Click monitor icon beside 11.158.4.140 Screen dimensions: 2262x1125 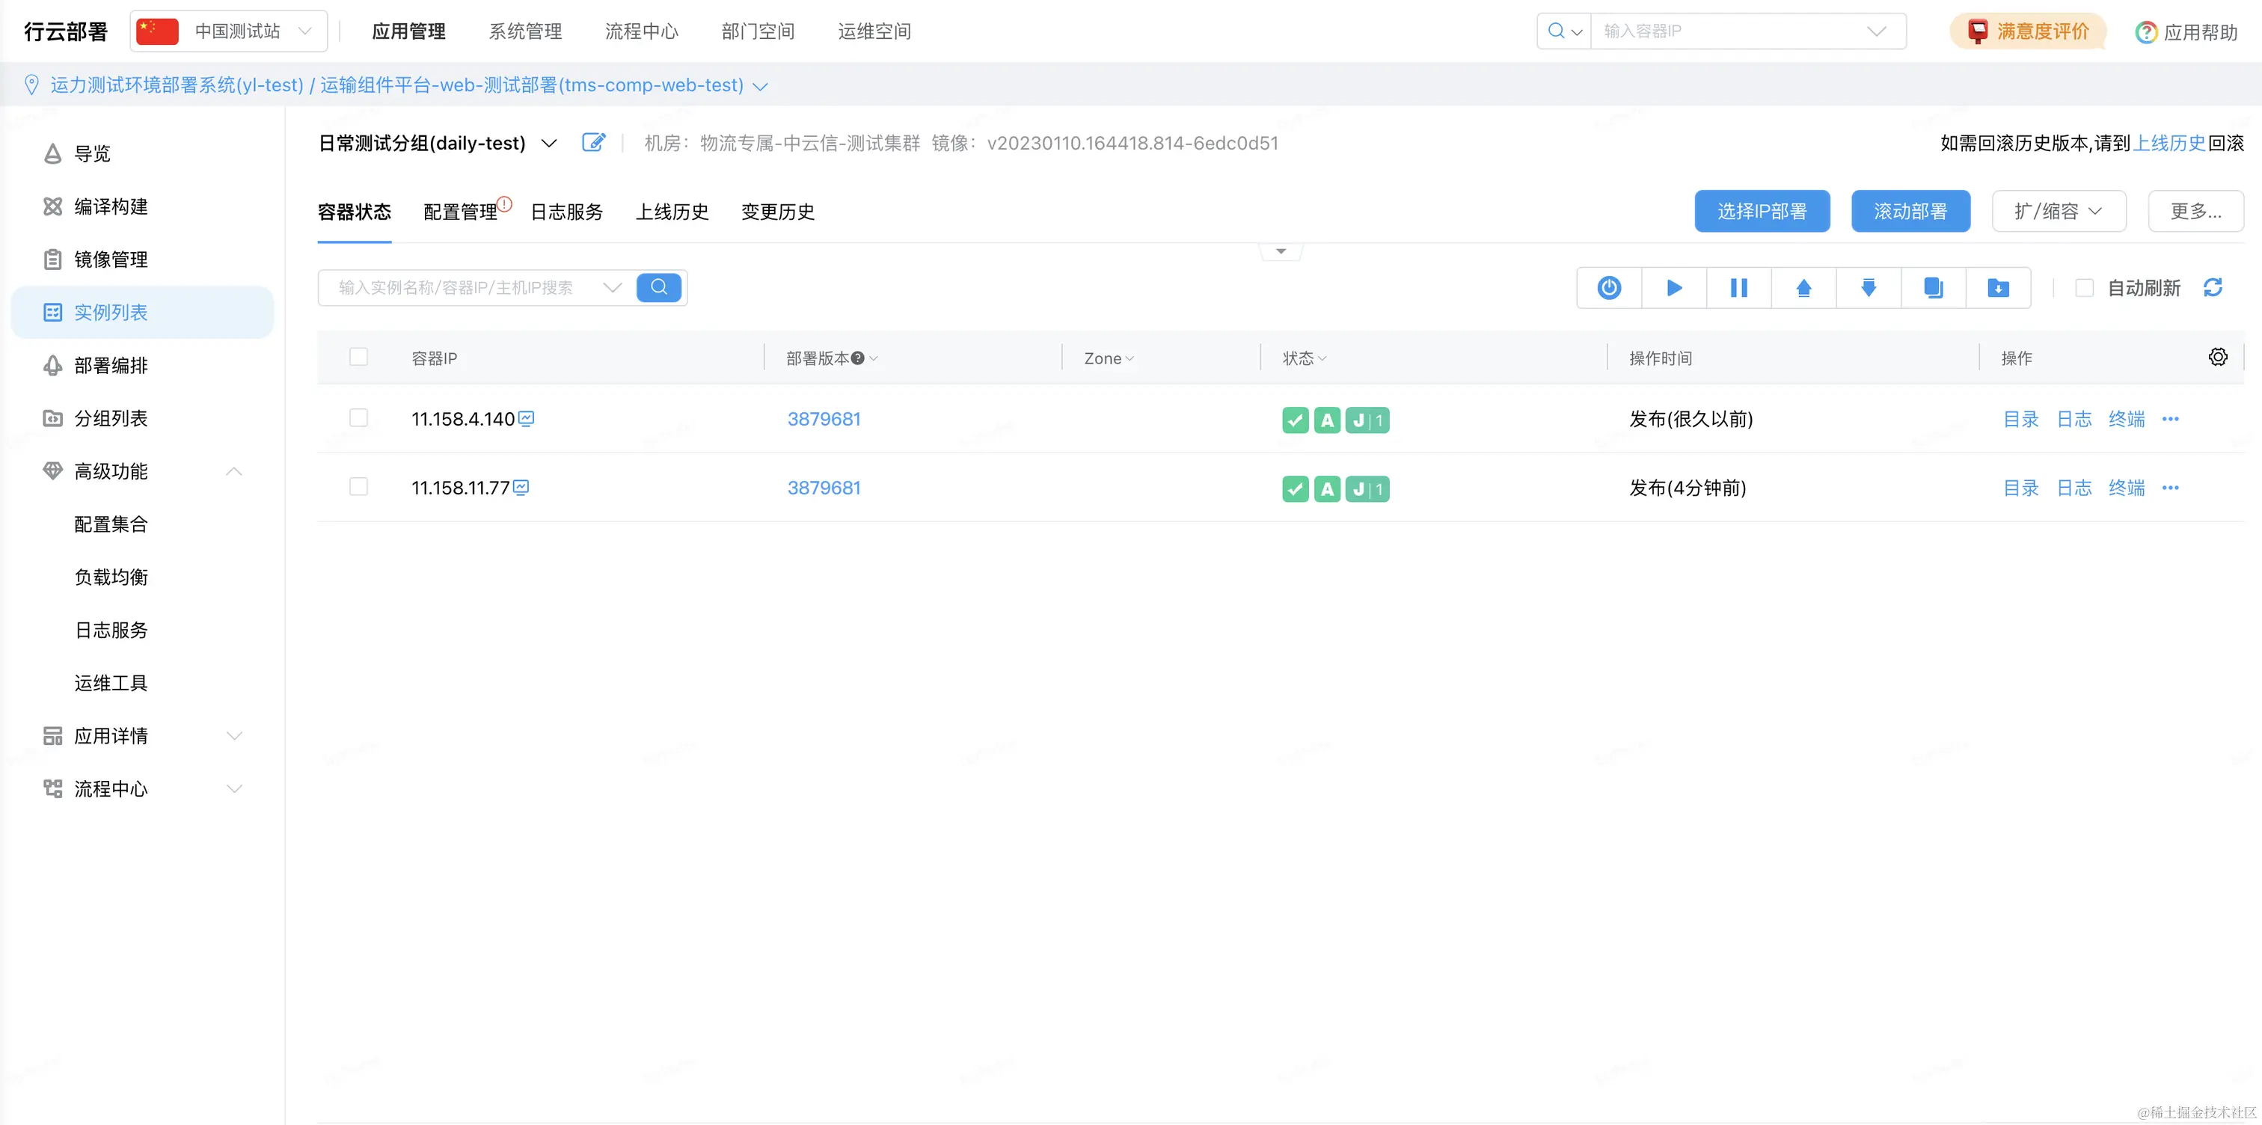coord(526,418)
